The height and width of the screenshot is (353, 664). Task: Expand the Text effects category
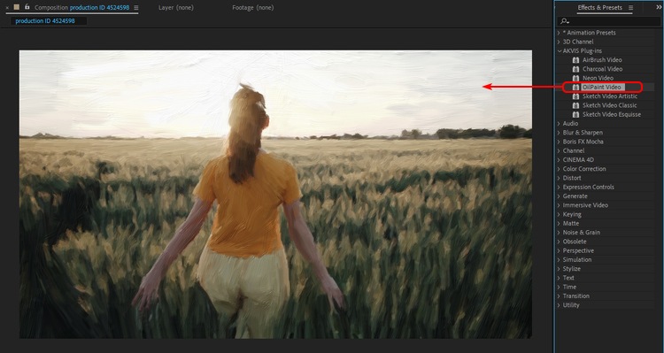559,278
